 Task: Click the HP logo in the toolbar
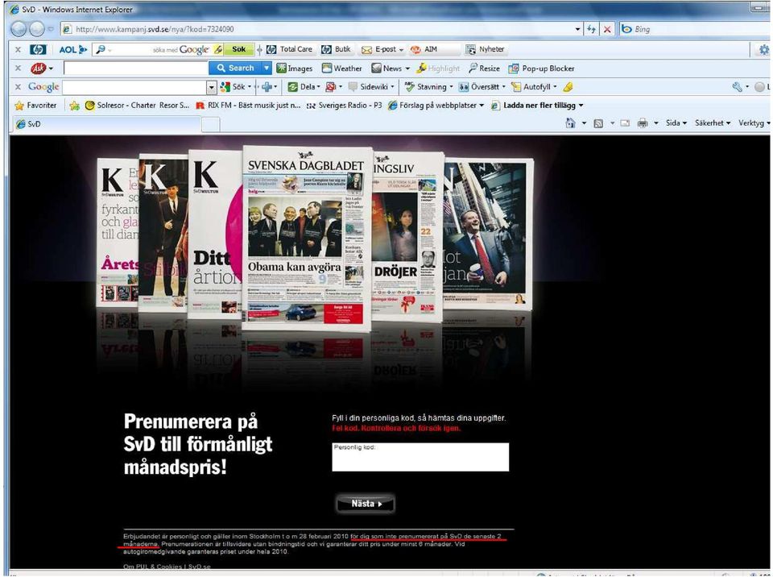pos(38,49)
